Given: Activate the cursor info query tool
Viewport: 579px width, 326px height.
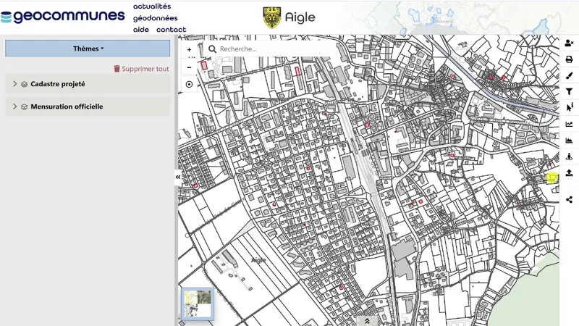Looking at the screenshot, I should click(569, 107).
